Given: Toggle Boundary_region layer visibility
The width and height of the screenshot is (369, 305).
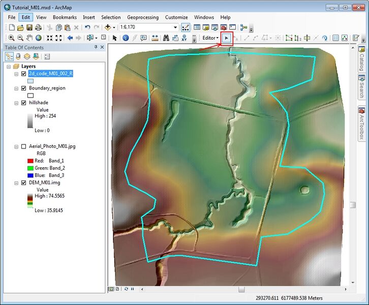Looking at the screenshot, I should [x=23, y=88].
